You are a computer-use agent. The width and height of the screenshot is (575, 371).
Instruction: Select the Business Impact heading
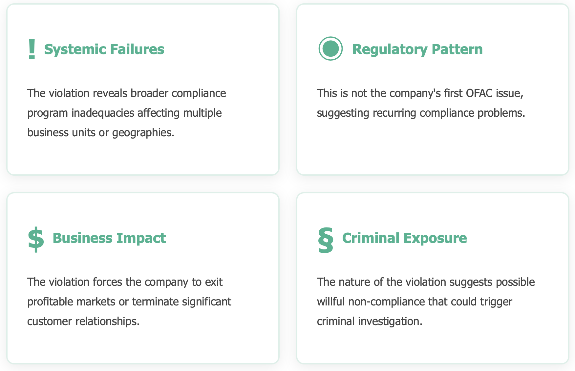click(x=109, y=238)
